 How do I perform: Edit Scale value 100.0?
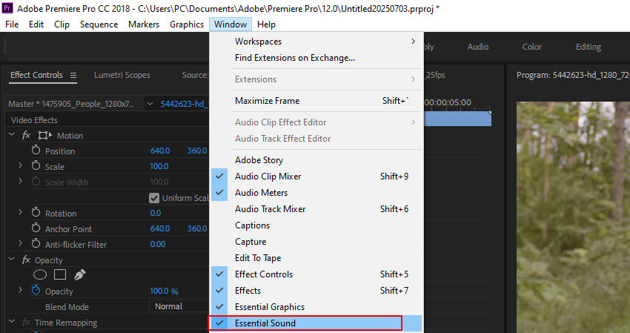(159, 166)
